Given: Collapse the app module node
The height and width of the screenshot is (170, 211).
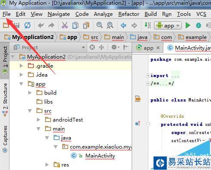Looking at the screenshot, I should 21,84.
